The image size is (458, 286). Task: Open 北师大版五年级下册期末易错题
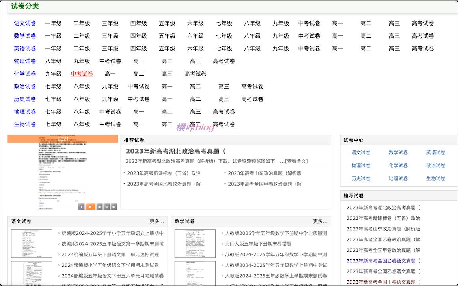click(x=258, y=244)
